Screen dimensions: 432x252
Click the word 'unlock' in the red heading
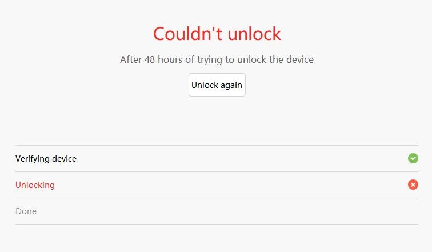[254, 34]
